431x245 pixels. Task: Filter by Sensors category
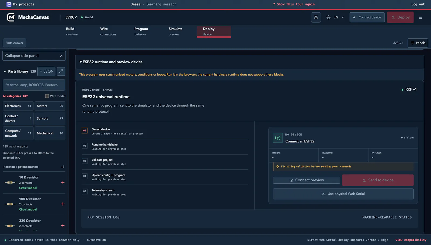coord(50,118)
